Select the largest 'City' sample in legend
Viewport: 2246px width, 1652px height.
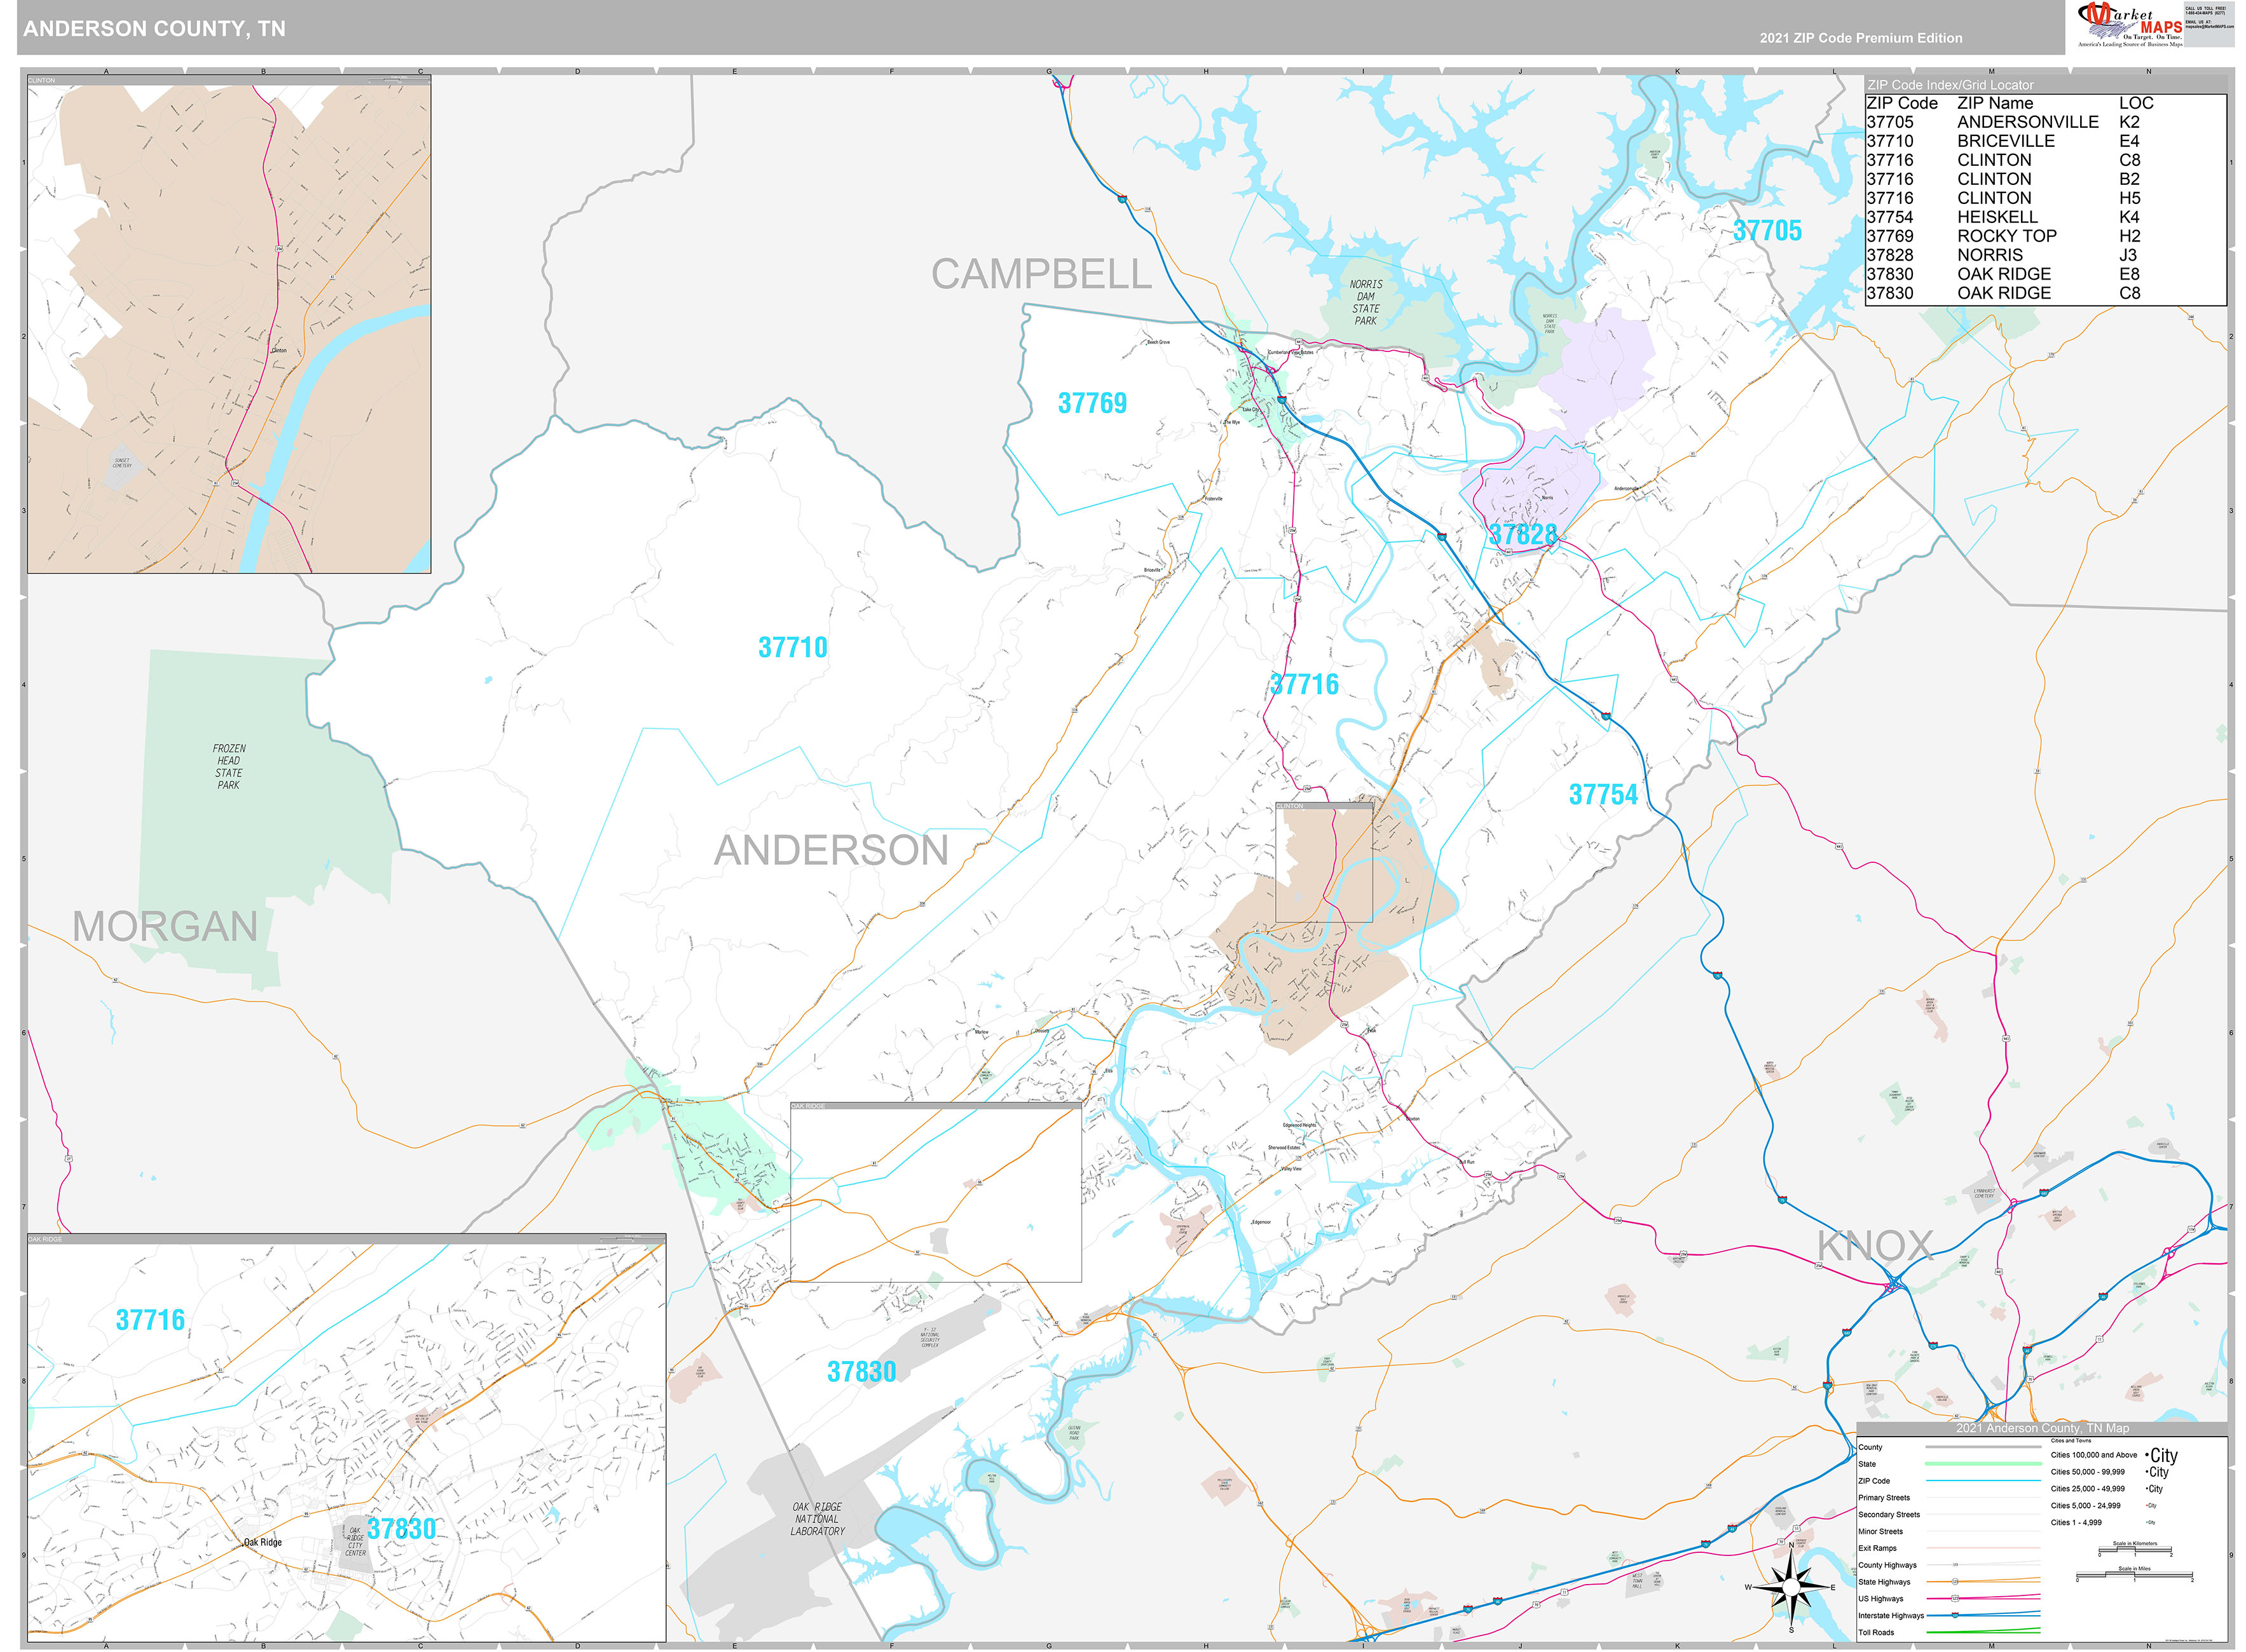tap(2161, 1456)
